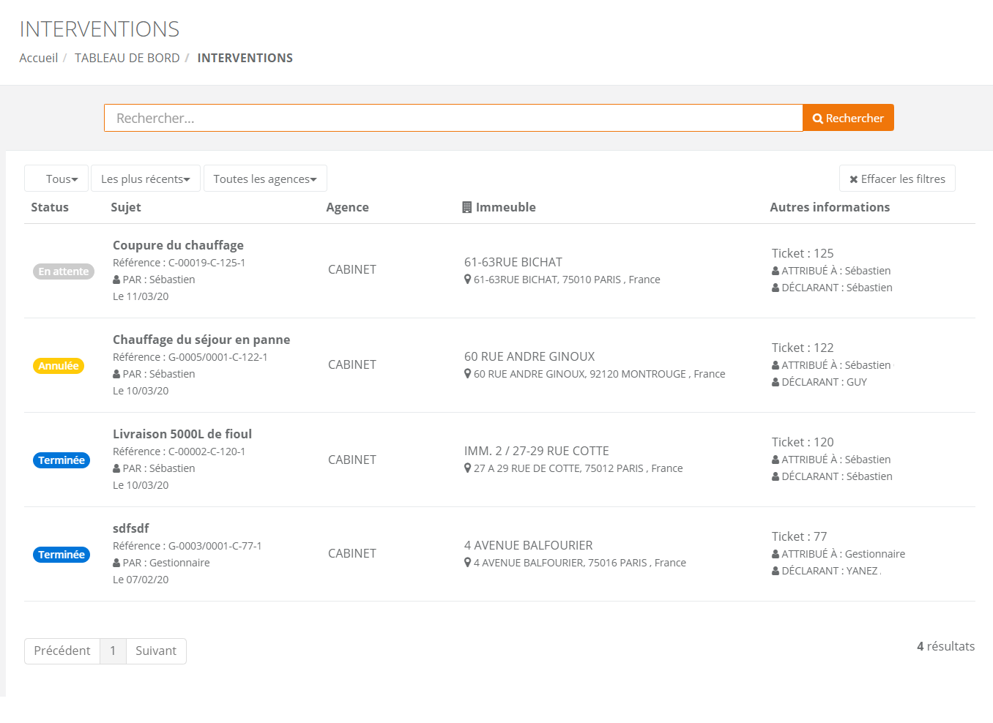Click location pin for 60 RUE ANDRE GINOUX
The image size is (993, 723).
tap(467, 374)
